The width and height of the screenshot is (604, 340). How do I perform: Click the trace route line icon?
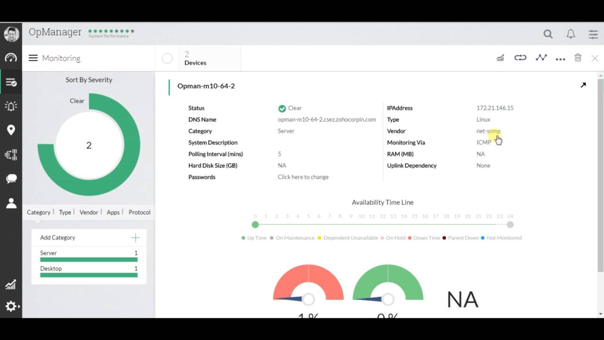[541, 58]
